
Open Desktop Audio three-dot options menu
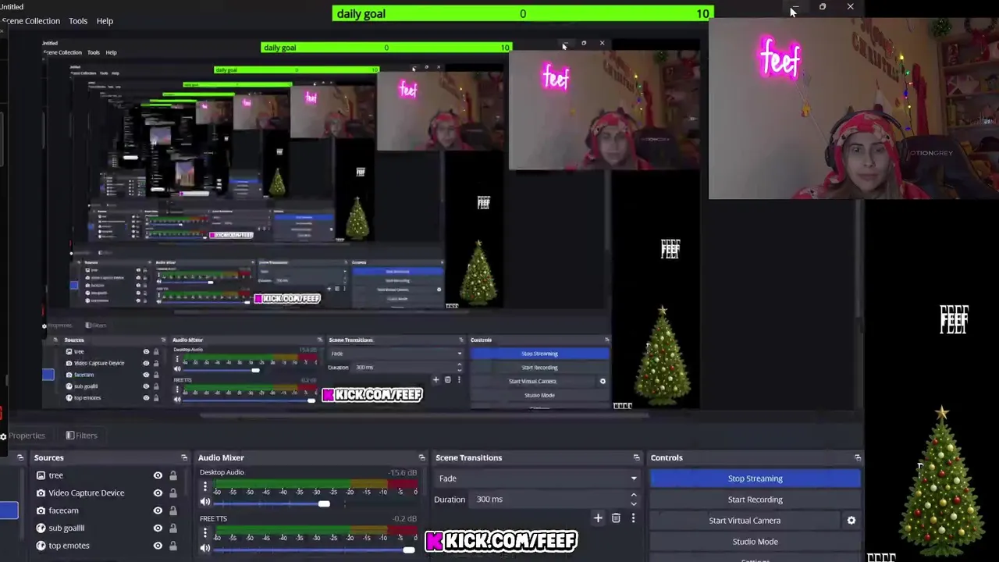(205, 487)
